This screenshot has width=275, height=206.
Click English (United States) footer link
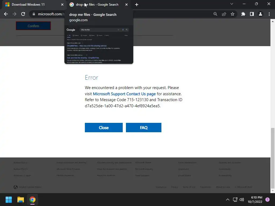pyautogui.click(x=30, y=187)
